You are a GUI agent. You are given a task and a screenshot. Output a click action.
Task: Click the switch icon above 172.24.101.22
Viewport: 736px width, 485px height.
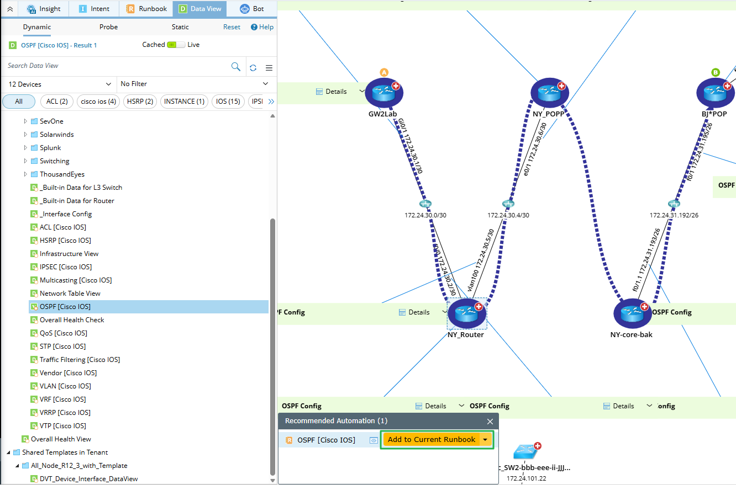tap(525, 451)
